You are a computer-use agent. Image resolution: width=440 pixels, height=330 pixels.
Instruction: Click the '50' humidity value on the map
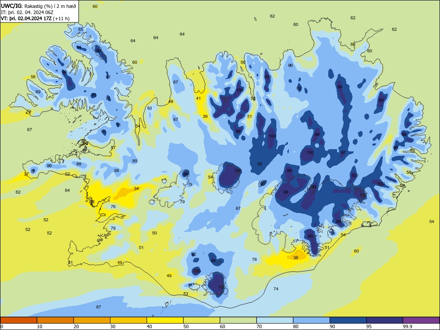coord(154,233)
